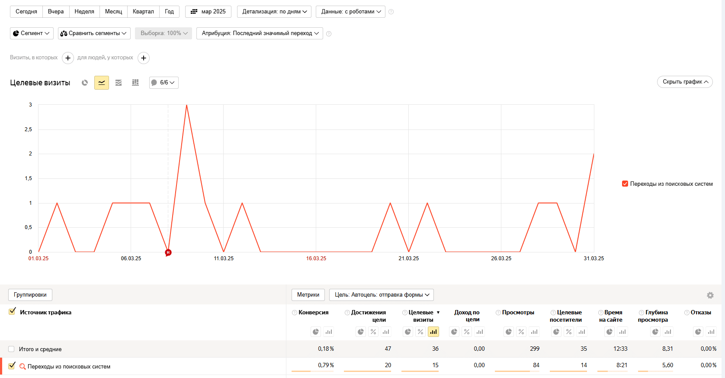
Task: Open the Детализация: по дням dropdown
Action: (x=274, y=12)
